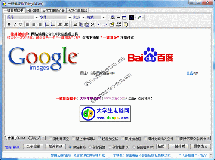This screenshot has height=160, width=215.
Task: Click the scissors cut icon
Action: [x=75, y=24]
